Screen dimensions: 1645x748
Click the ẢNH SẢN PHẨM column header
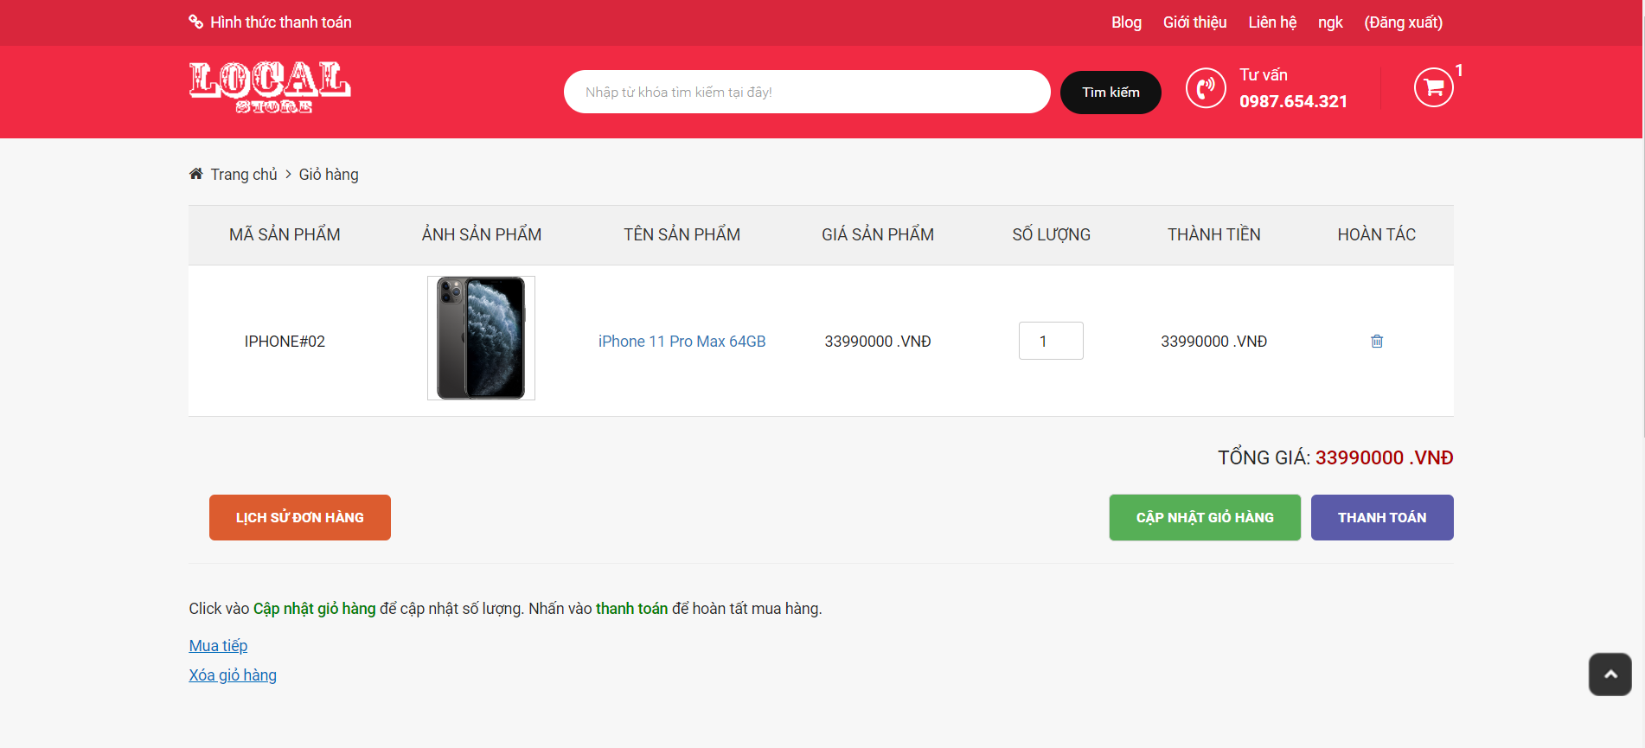click(482, 234)
